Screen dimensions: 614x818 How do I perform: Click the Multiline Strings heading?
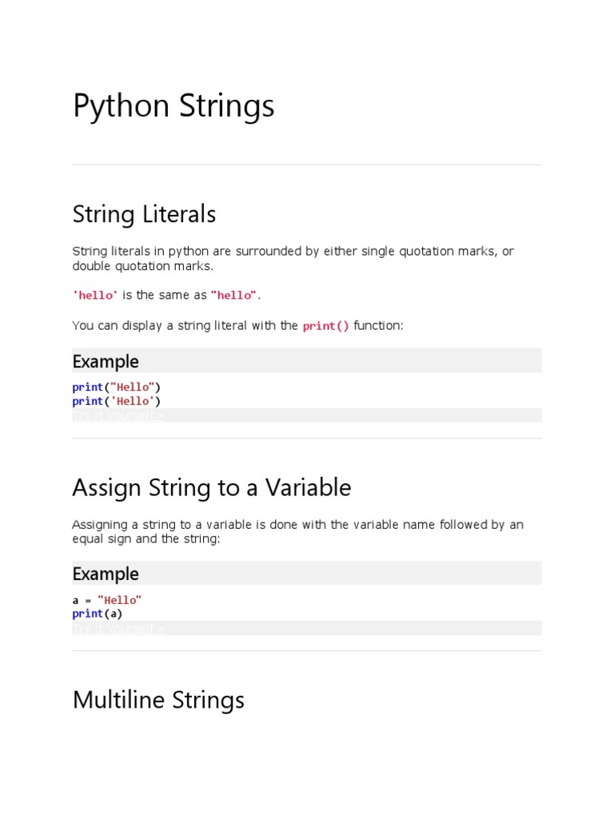[158, 700]
